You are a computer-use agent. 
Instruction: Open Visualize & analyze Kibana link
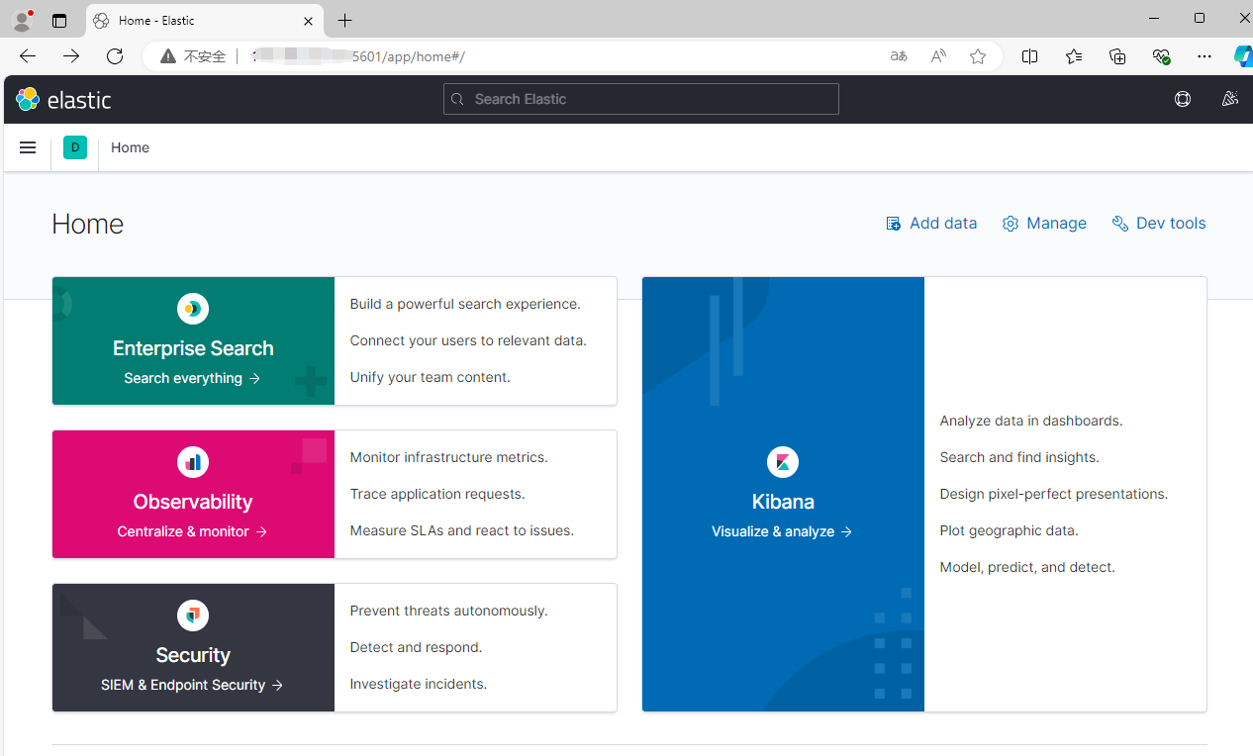783,531
